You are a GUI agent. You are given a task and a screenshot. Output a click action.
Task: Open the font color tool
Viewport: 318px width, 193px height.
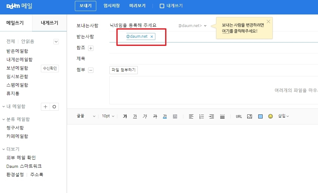coord(165,116)
